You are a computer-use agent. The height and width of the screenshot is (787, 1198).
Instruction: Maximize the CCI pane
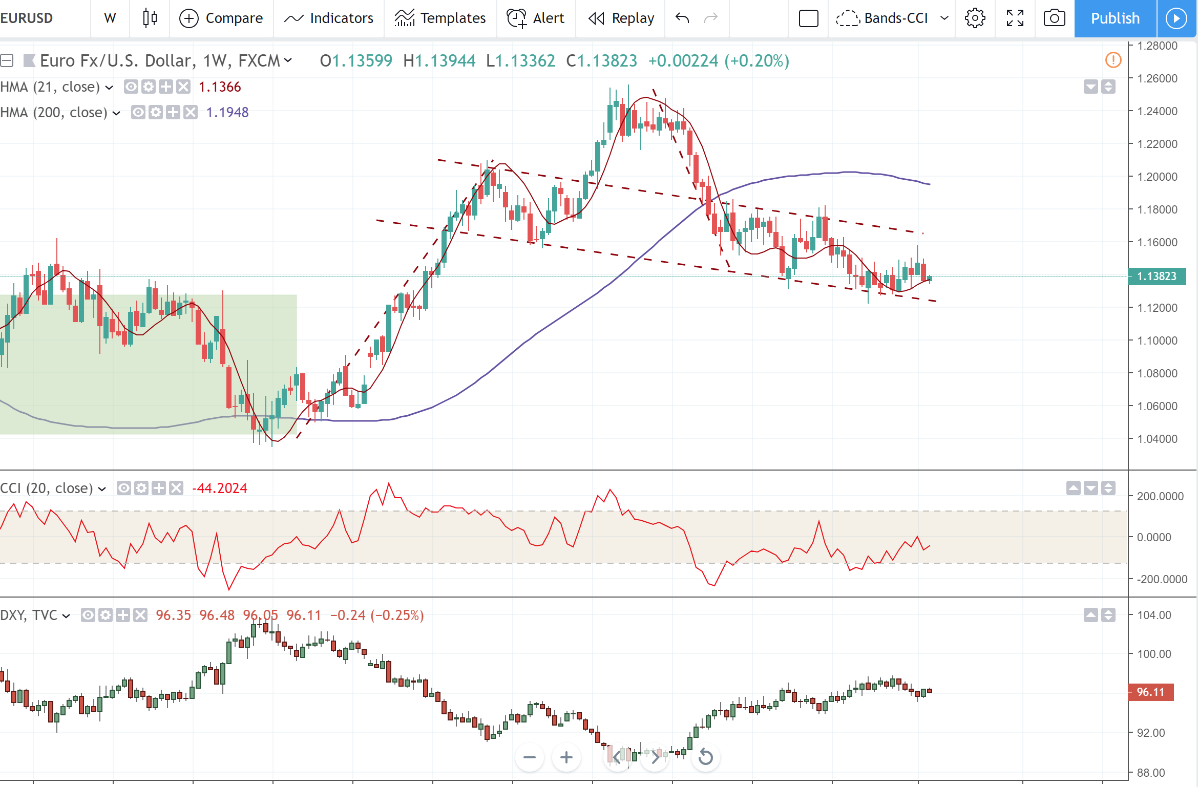(x=1108, y=488)
